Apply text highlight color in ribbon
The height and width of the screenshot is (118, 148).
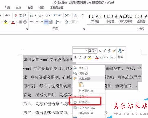click(6, 22)
